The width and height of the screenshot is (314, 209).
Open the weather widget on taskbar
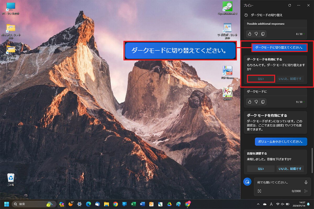[71, 204]
